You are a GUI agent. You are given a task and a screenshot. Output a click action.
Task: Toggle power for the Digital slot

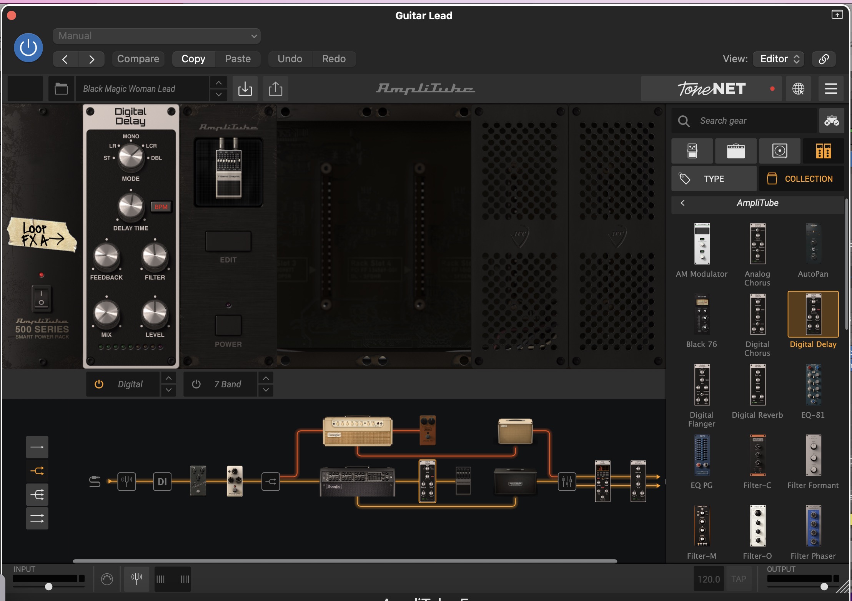(x=99, y=384)
